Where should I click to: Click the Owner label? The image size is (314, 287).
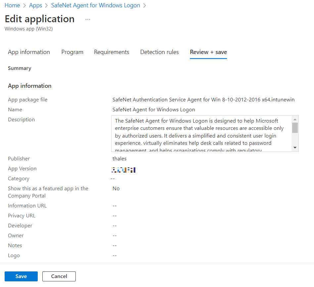(16, 236)
